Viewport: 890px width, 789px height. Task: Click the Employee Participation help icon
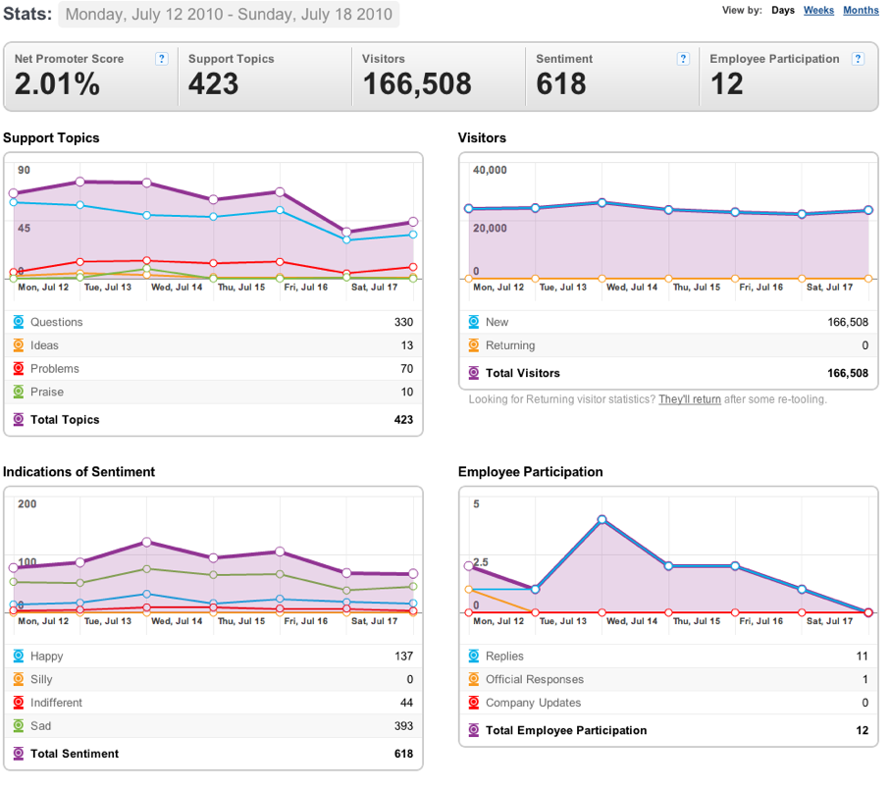pyautogui.click(x=859, y=59)
